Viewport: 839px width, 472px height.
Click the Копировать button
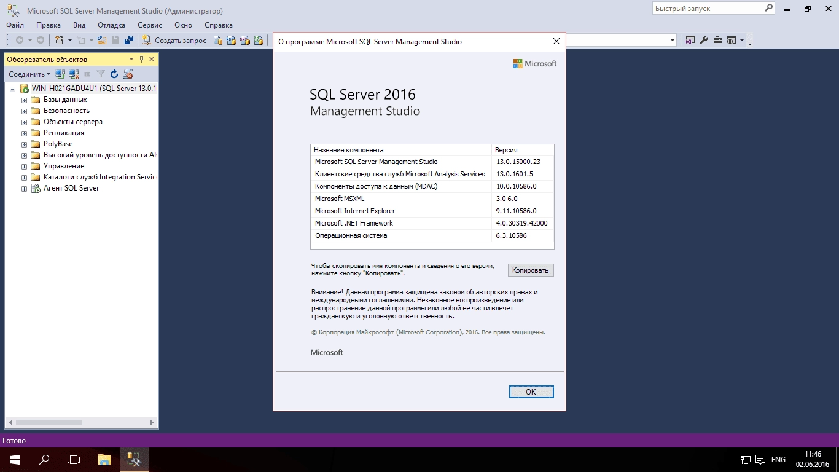(531, 270)
